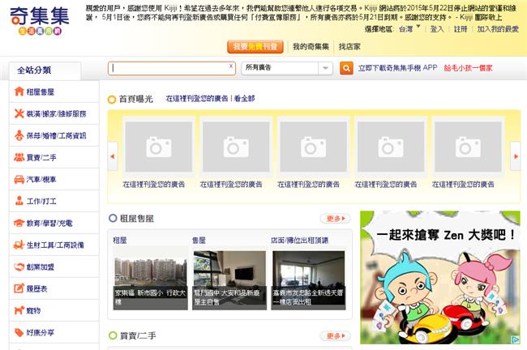
Task: Click 在這裡刊登您的廣告 link beside 首頁曝光
Action: coord(197,98)
